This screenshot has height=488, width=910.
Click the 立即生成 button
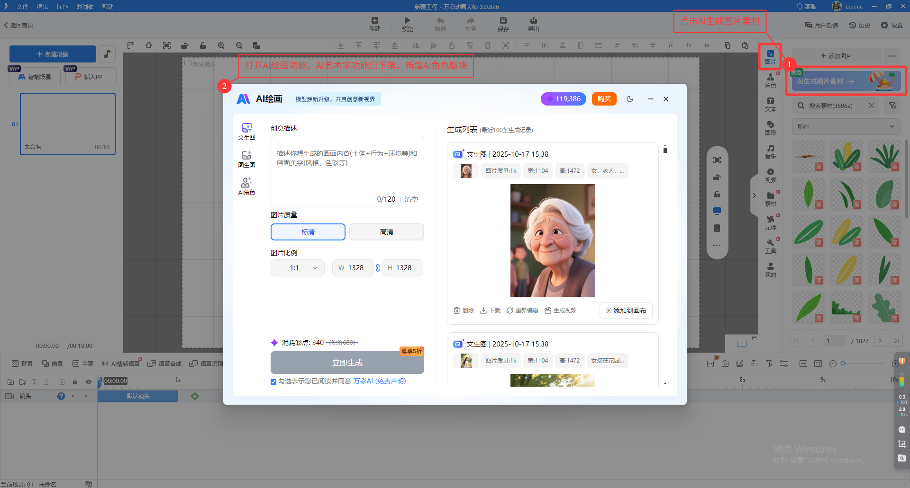coord(347,363)
